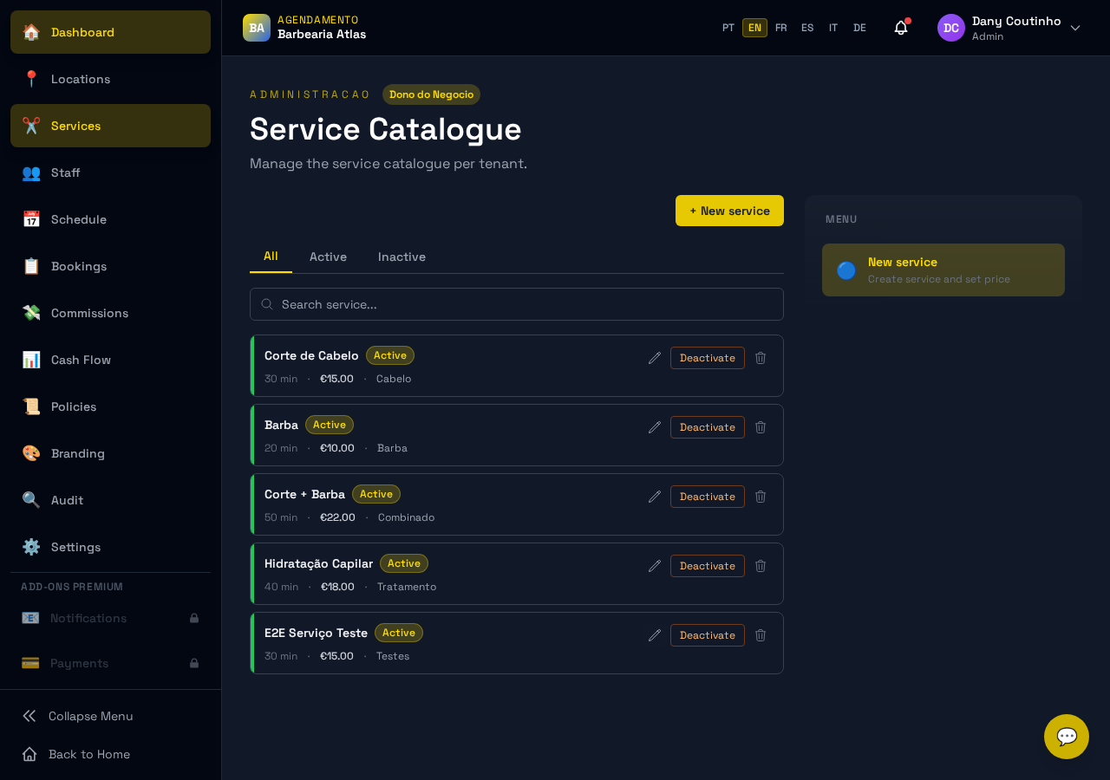
Task: Deactivate the Hidratação Capilar service
Action: [x=707, y=566]
